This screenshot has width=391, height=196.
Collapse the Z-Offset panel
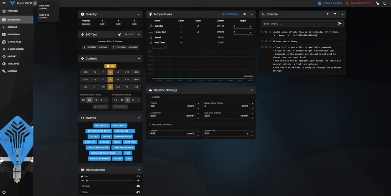(x=139, y=34)
